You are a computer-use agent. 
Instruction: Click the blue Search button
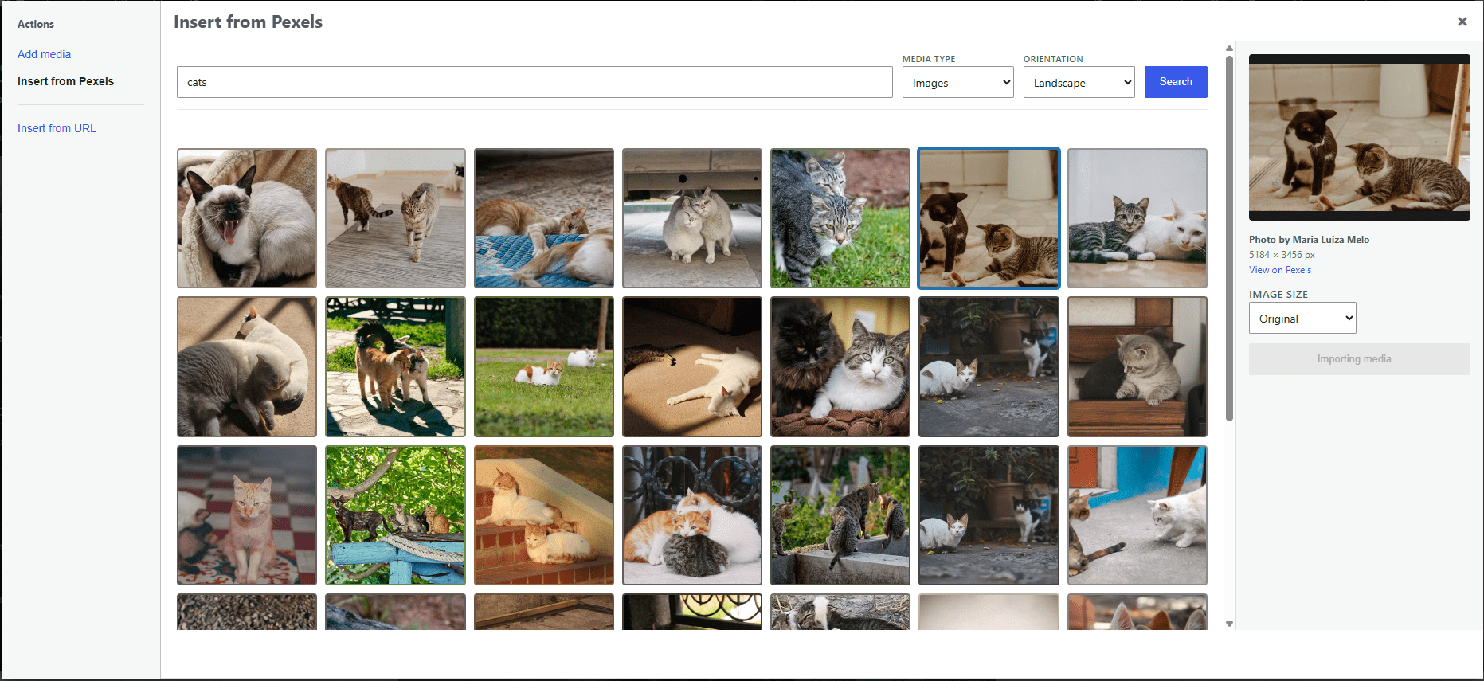click(1176, 82)
